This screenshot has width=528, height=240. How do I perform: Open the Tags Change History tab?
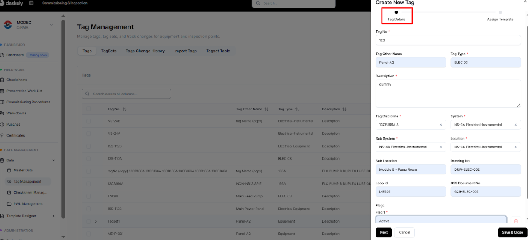pyautogui.click(x=145, y=51)
